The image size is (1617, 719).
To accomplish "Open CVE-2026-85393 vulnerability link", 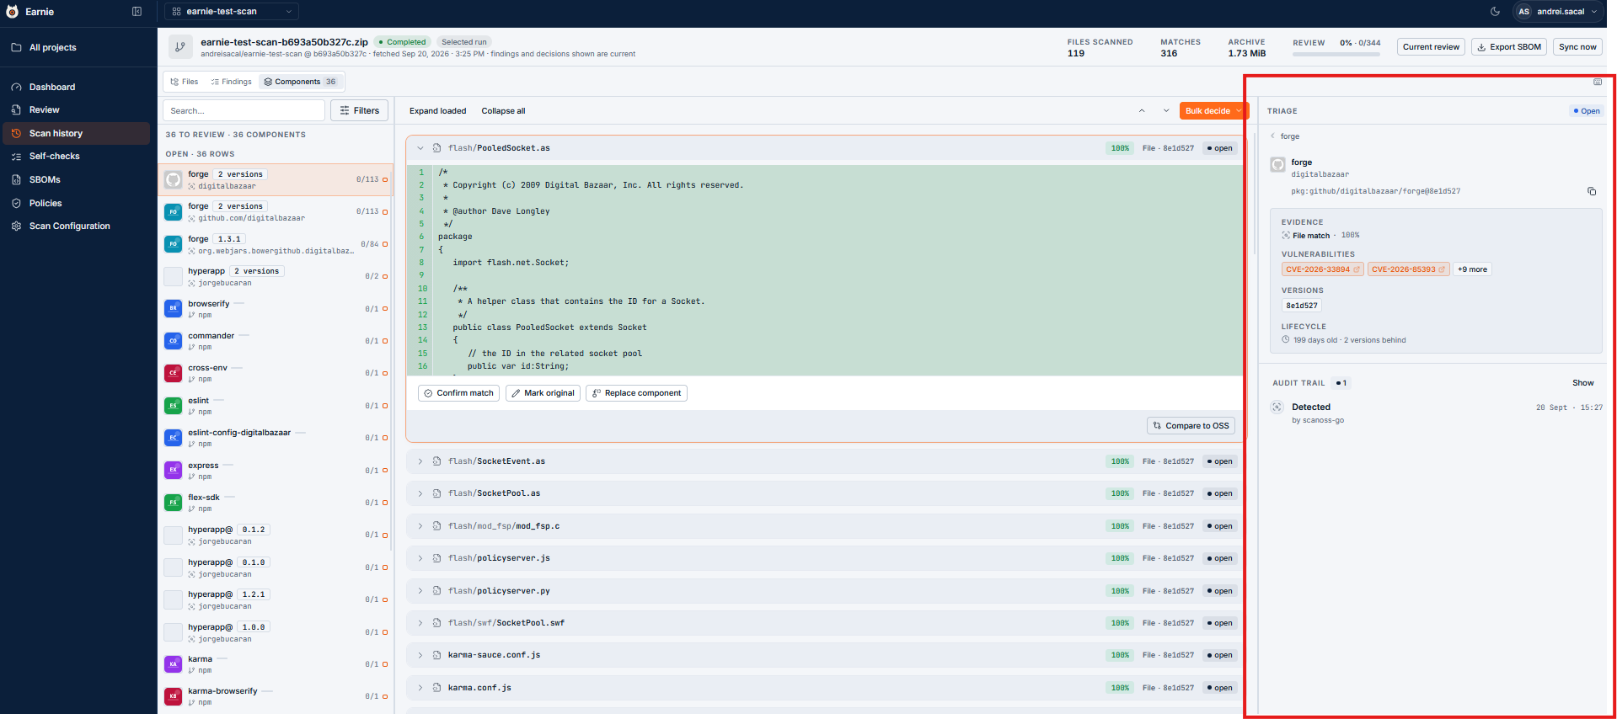I will point(1408,269).
